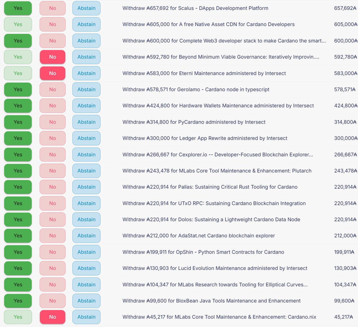Abstain on Ledger App Rewrite
Viewport: 358px width, 327px height.
tap(87, 138)
